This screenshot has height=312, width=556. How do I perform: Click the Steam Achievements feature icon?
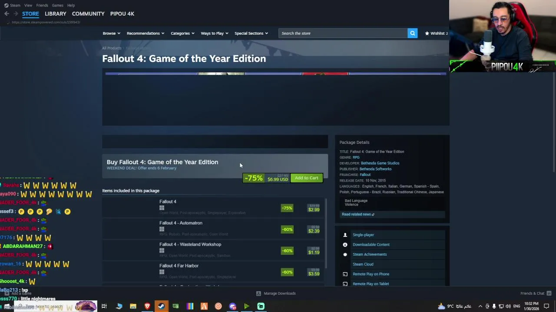[345, 254]
